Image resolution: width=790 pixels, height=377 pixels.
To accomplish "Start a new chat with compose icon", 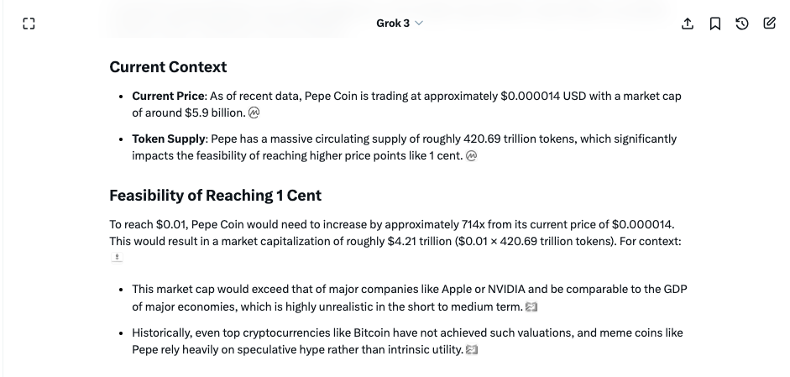I will tap(770, 24).
